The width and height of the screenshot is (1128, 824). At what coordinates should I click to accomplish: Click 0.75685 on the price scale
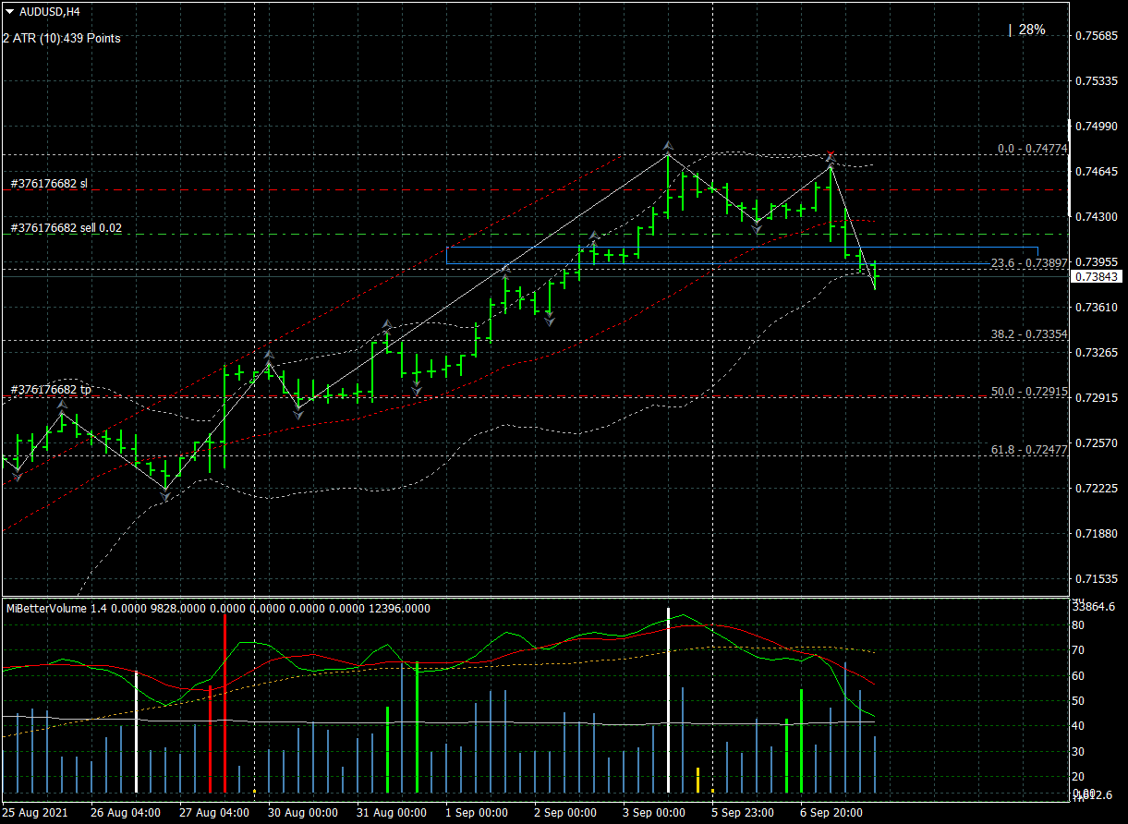coord(1097,36)
